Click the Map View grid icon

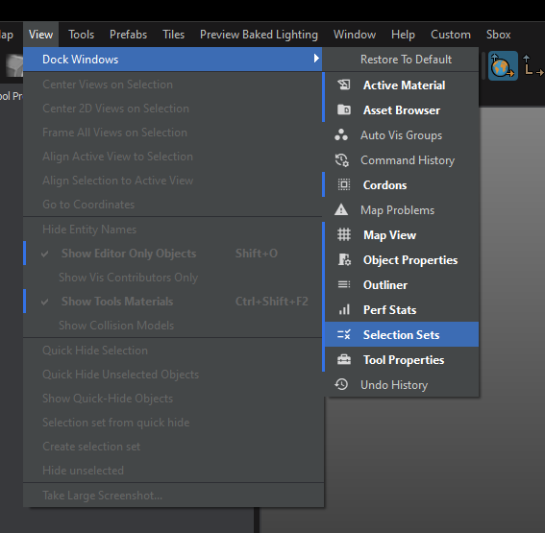click(344, 234)
